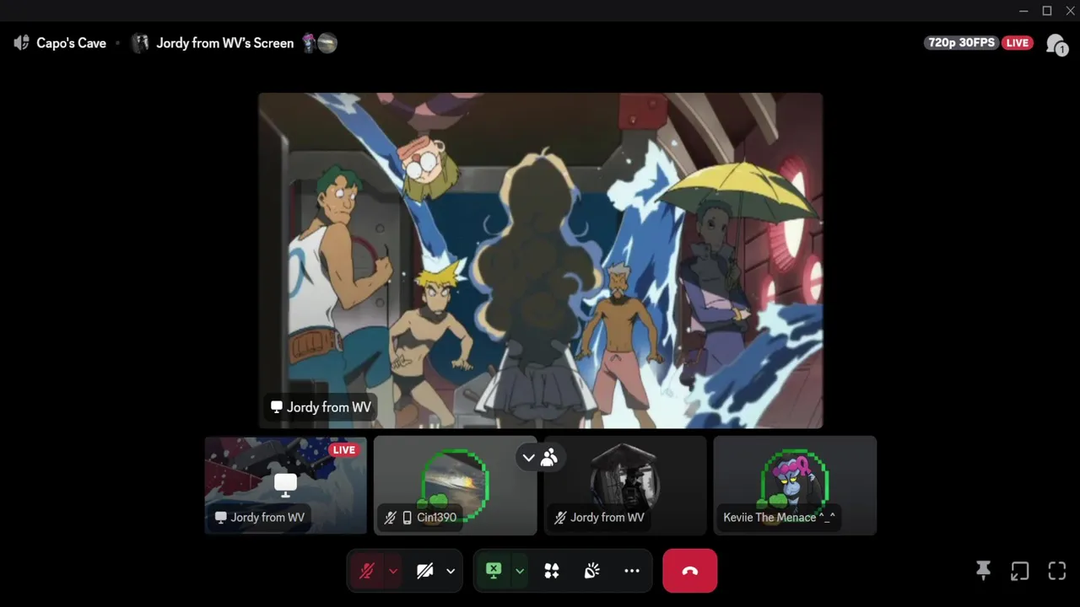Click the Jordy from WV label on stream
1080x607 pixels.
coord(321,407)
